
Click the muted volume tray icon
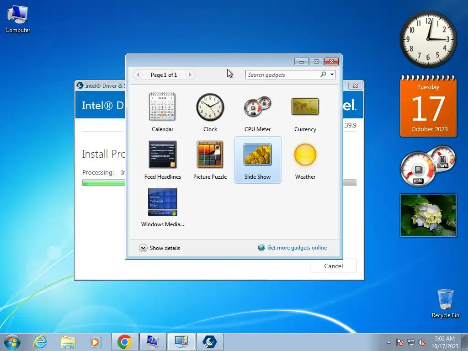(x=422, y=342)
